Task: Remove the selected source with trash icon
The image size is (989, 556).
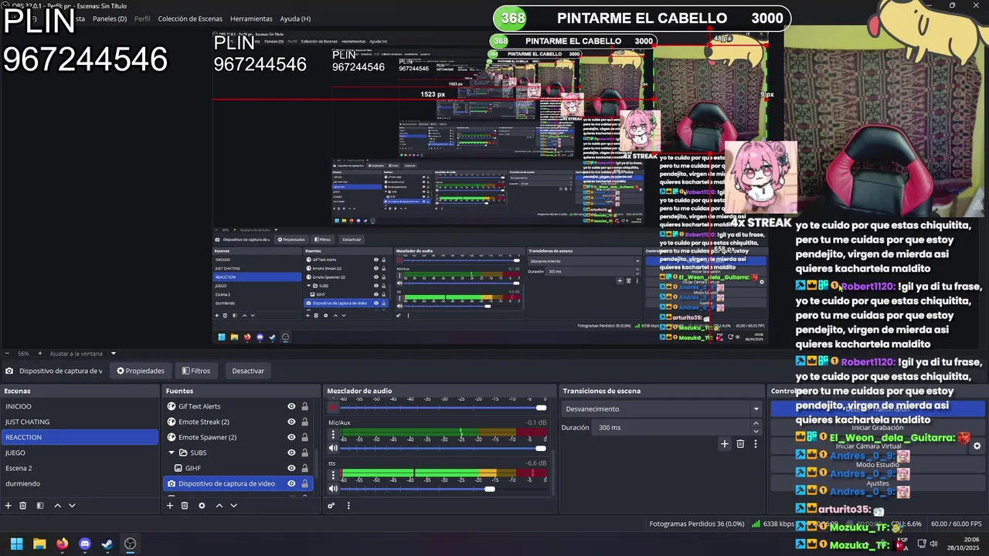Action: point(185,506)
